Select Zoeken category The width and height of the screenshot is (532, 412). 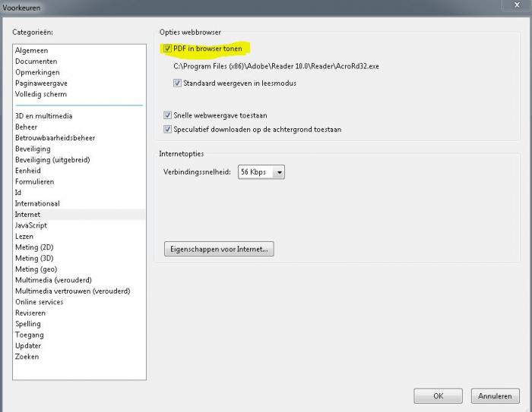pyautogui.click(x=27, y=357)
